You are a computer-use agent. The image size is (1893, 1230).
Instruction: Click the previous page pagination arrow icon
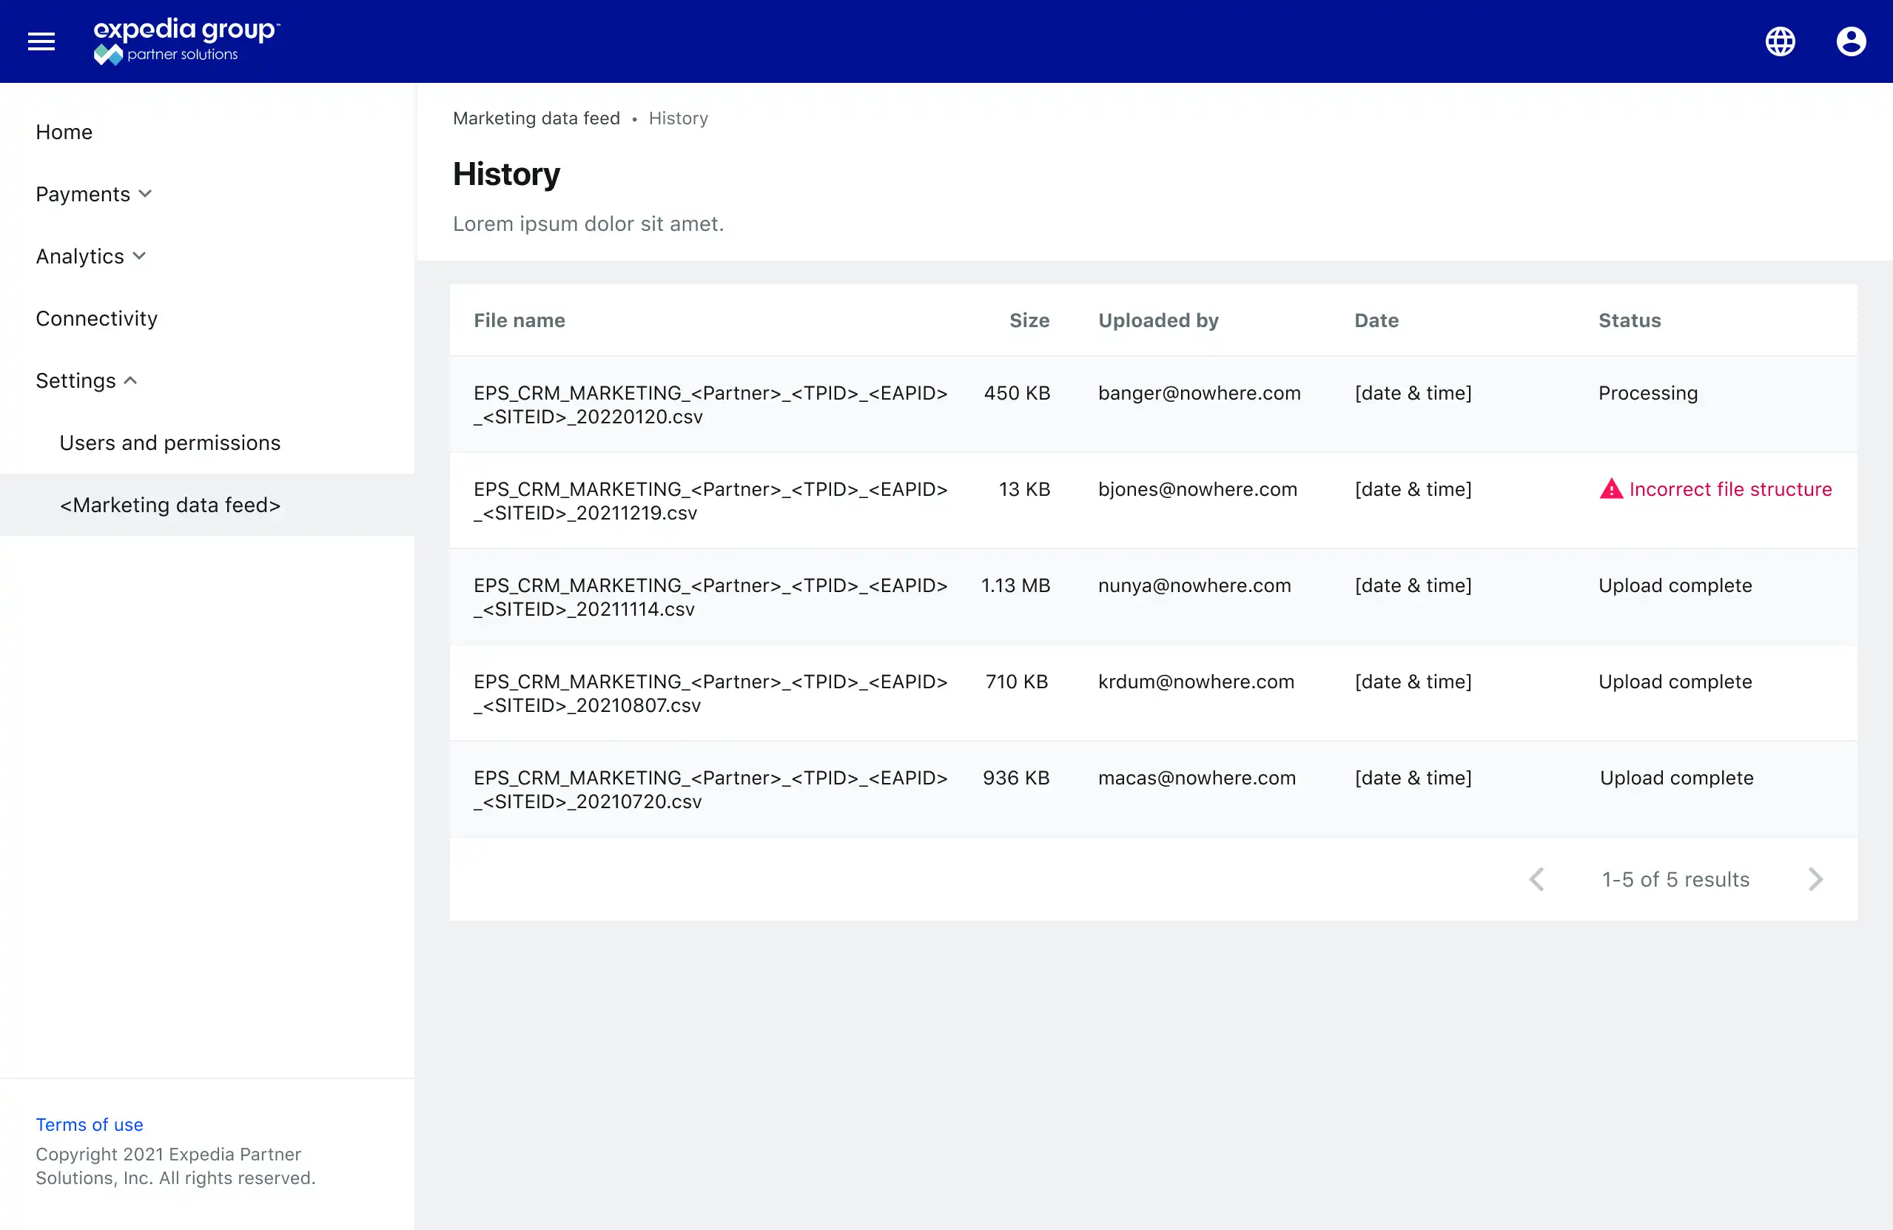click(1536, 879)
